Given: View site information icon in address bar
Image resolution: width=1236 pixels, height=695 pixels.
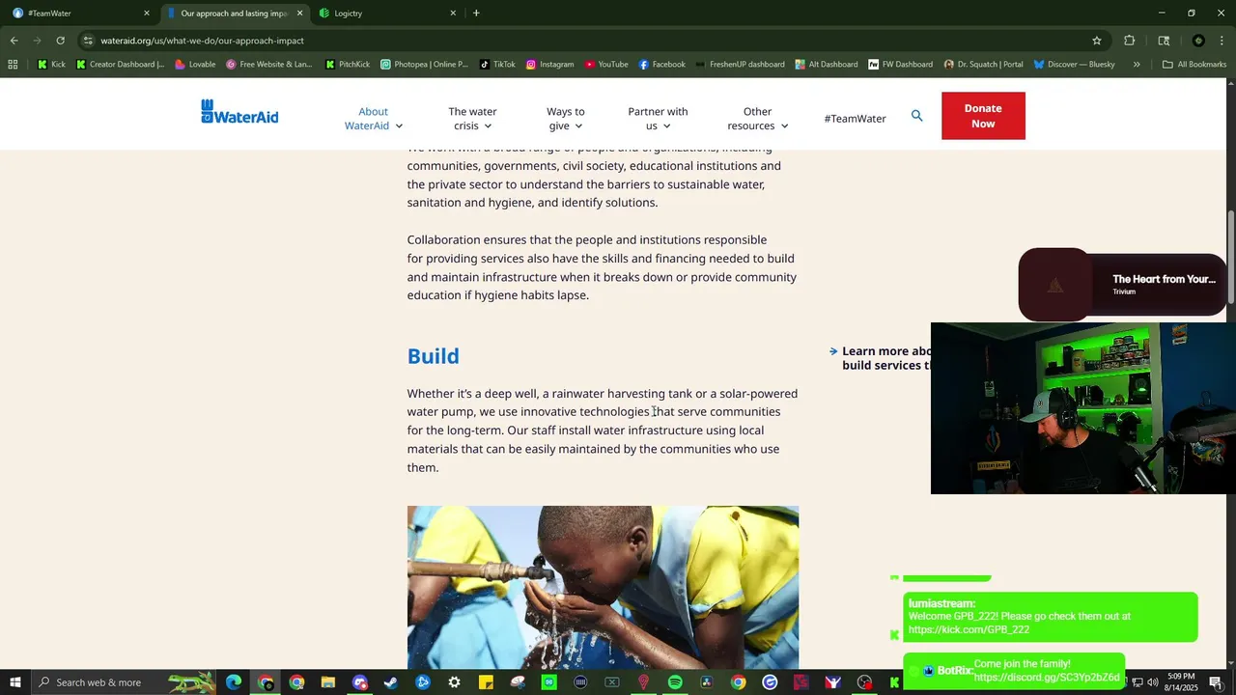Looking at the screenshot, I should pos(88,41).
